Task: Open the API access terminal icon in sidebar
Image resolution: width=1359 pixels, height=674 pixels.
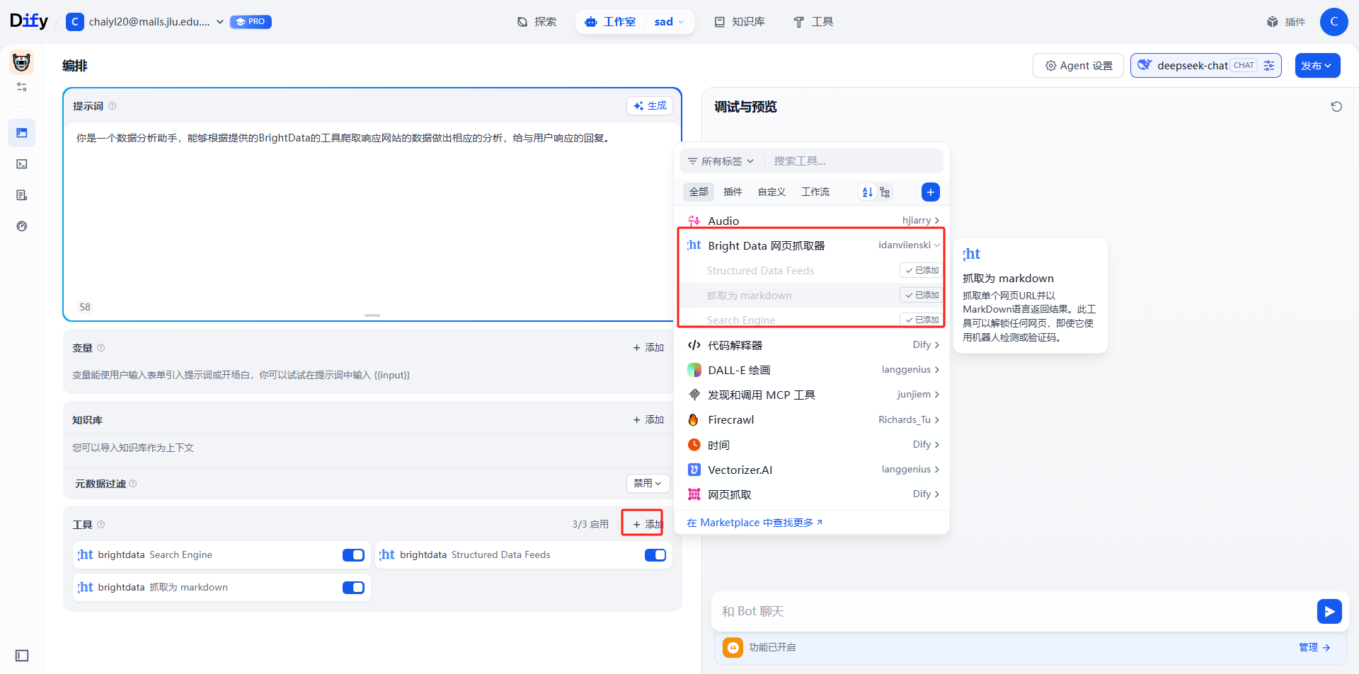Action: (x=22, y=164)
